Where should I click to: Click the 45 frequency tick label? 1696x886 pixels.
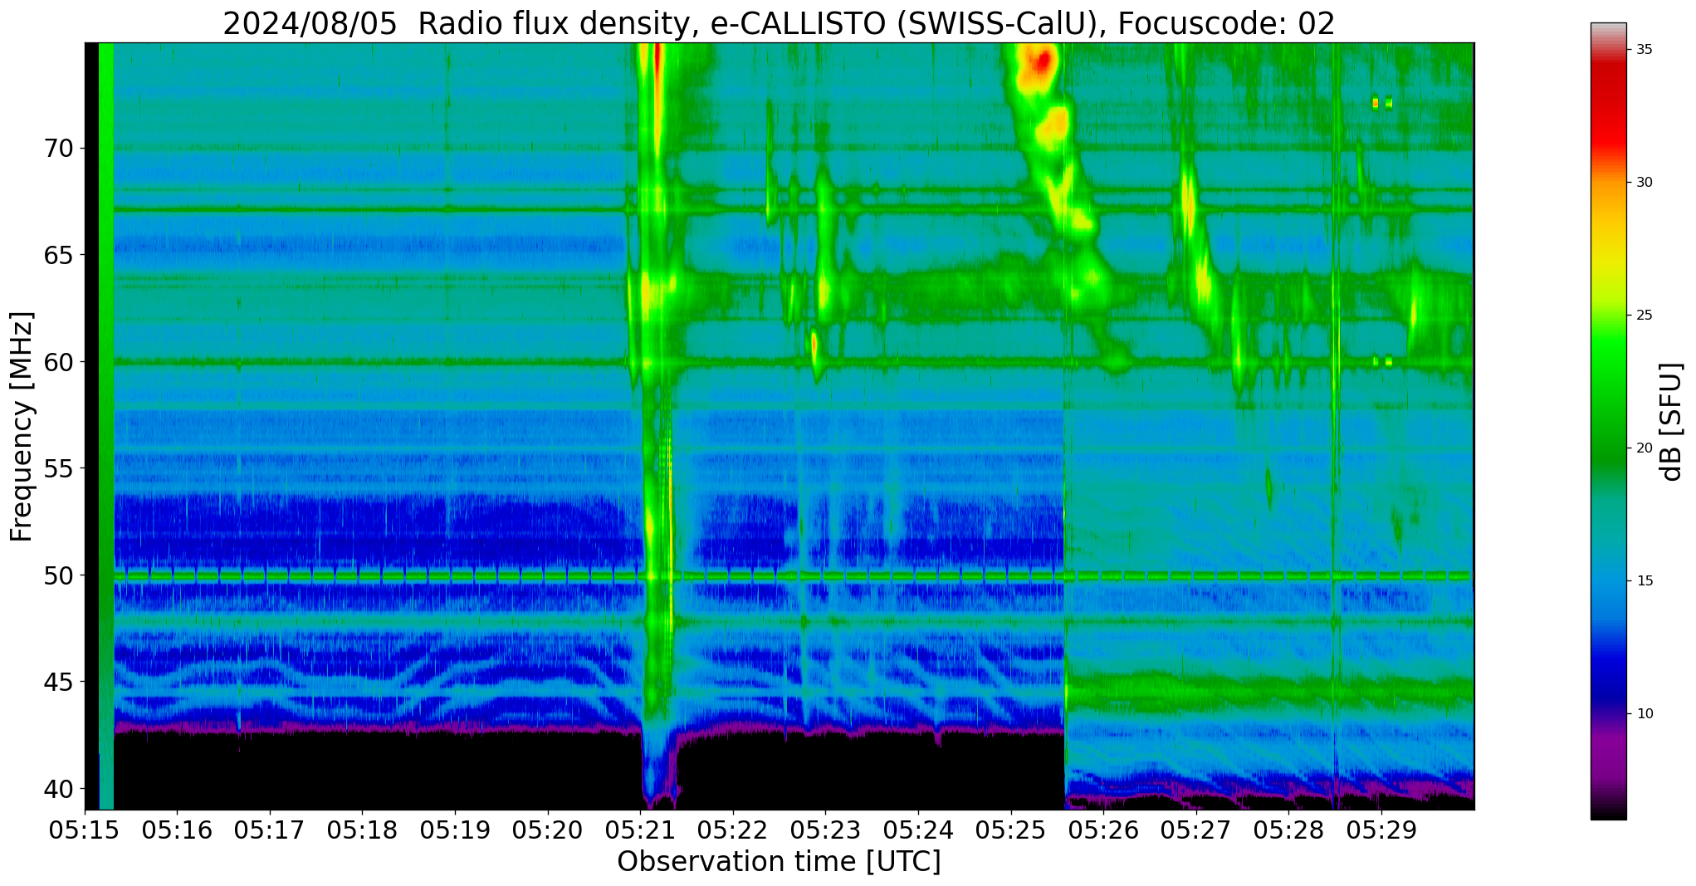pos(58,683)
